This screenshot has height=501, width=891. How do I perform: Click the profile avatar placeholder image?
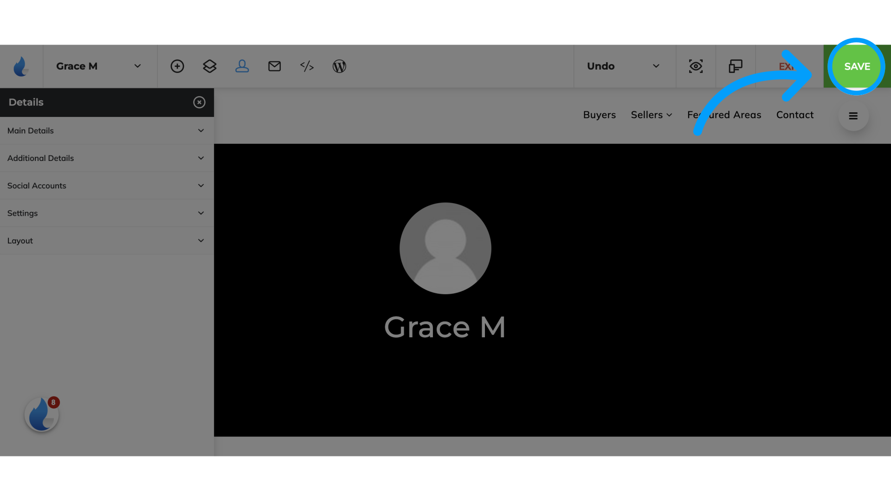tap(445, 248)
